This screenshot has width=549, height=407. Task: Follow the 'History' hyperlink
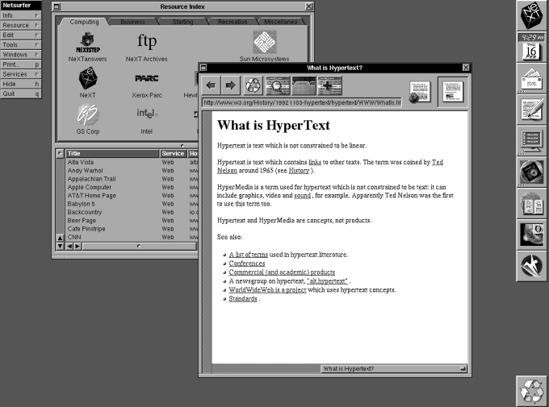pos(299,170)
